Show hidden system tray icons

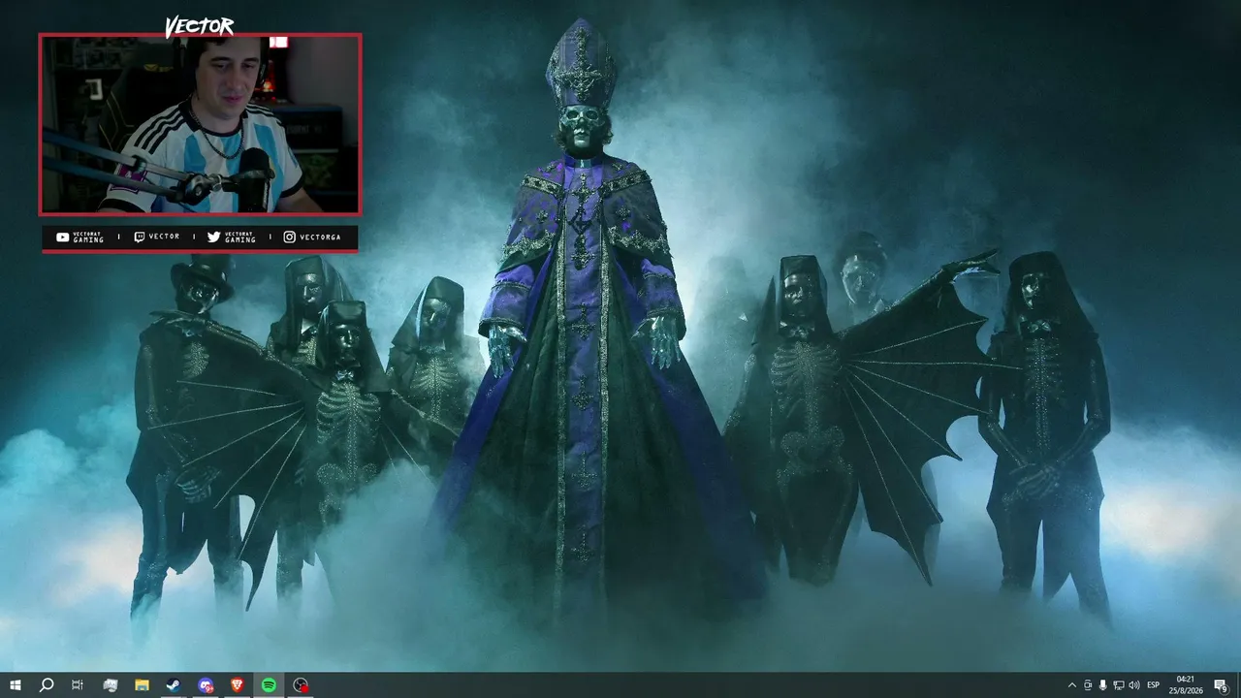(1071, 685)
